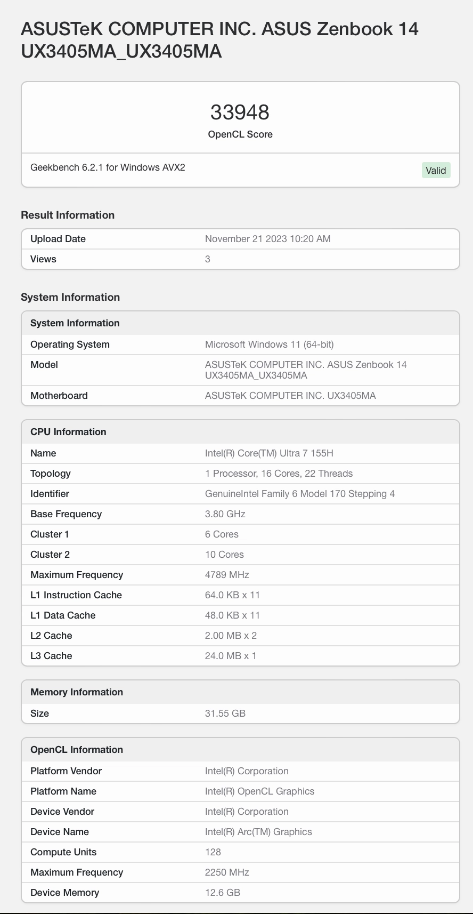
Task: Click the "Motherboard" row label
Action: pos(59,396)
